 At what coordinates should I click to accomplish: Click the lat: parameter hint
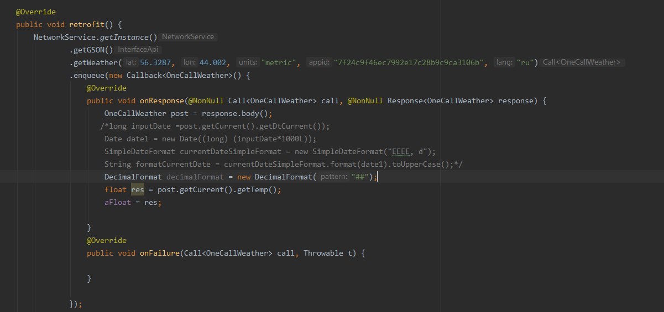(x=131, y=62)
